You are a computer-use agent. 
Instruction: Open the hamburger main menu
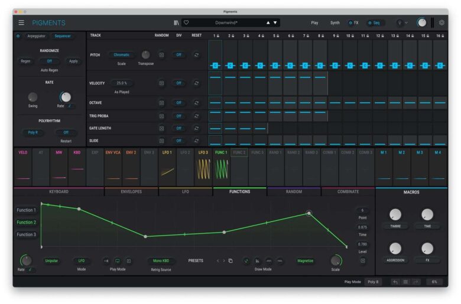(x=21, y=22)
